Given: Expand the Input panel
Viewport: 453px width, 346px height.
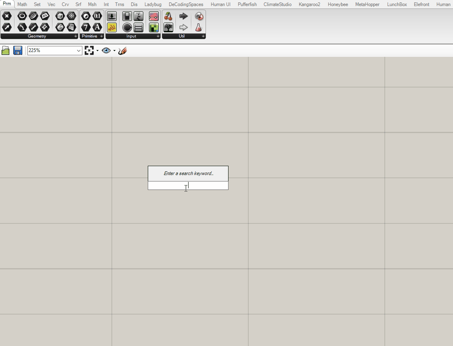Looking at the screenshot, I should (x=158, y=36).
